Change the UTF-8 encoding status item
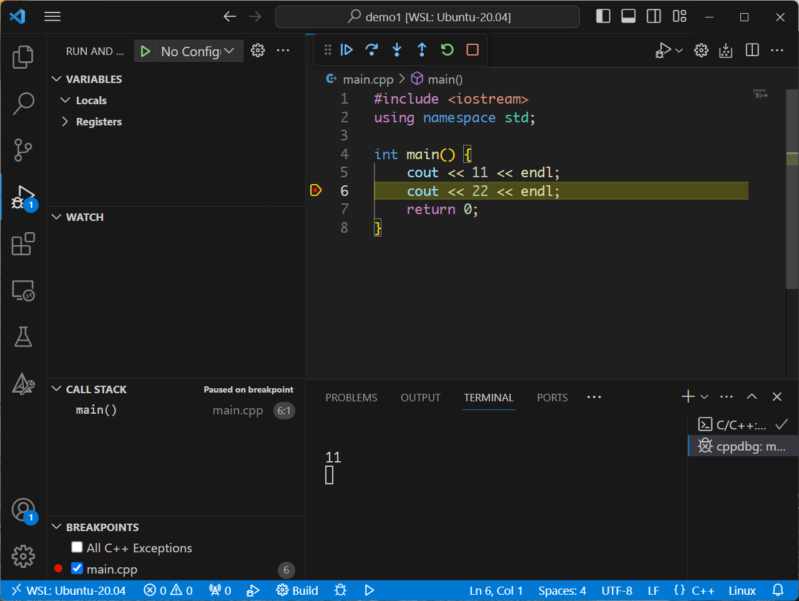Image resolution: width=799 pixels, height=601 pixels. (617, 590)
